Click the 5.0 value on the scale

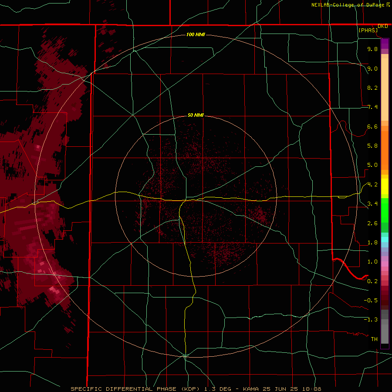[x=372, y=165]
